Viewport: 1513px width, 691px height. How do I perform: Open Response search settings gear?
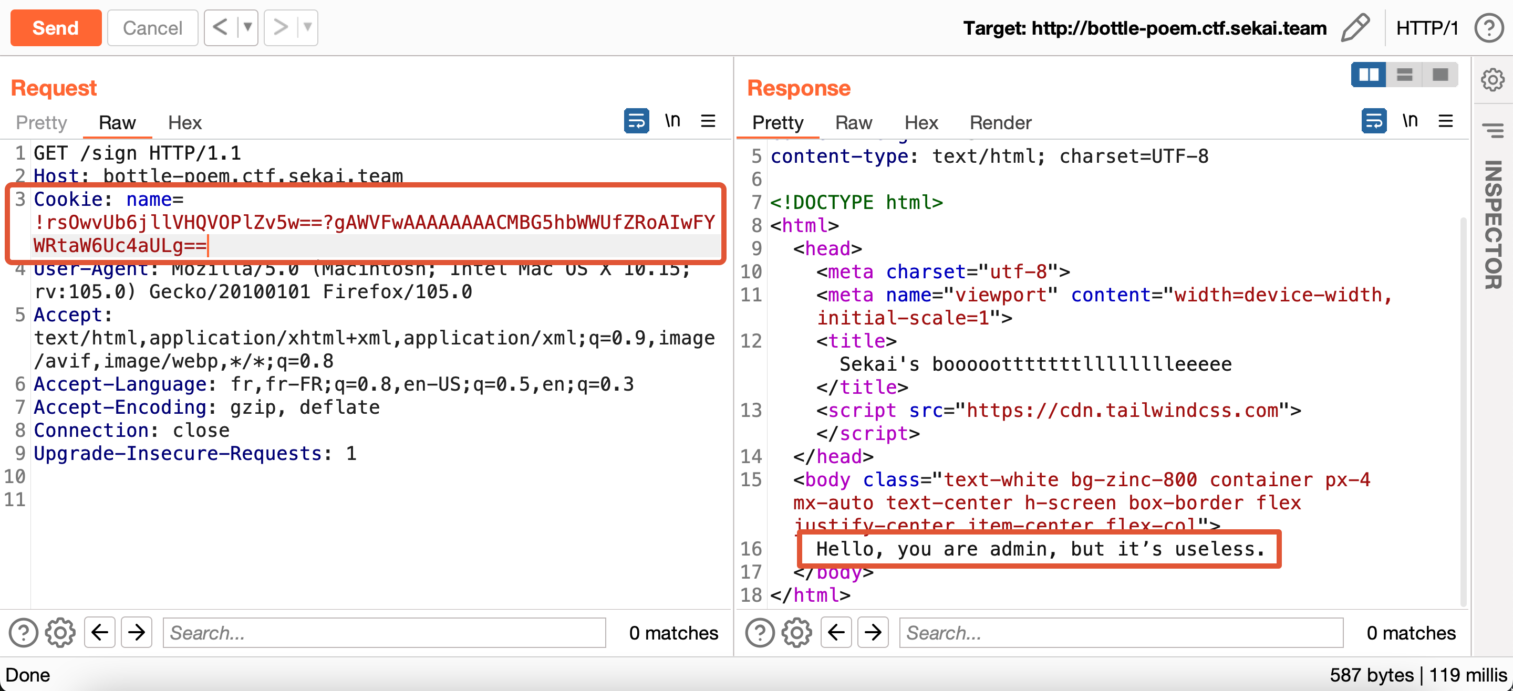point(797,633)
